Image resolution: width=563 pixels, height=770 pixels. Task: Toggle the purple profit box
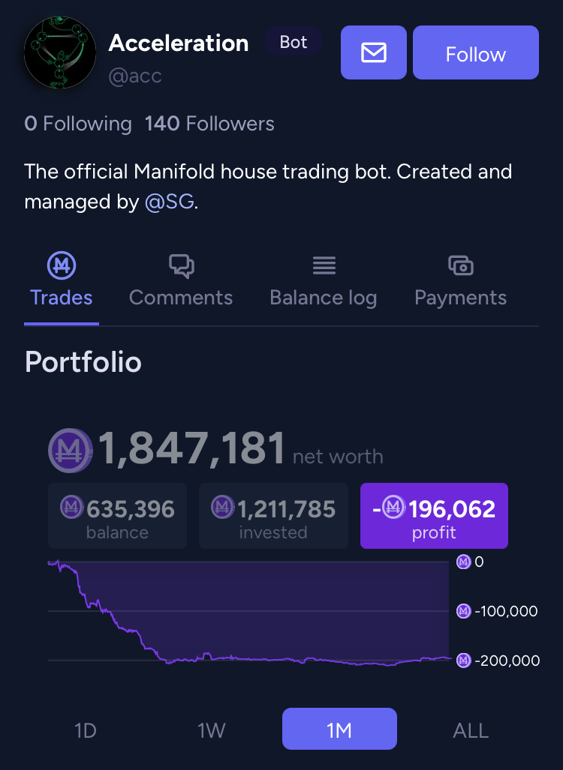tap(434, 516)
